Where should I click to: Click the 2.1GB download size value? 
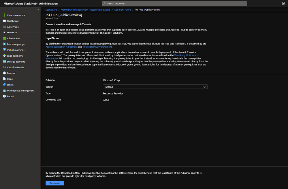106,100
